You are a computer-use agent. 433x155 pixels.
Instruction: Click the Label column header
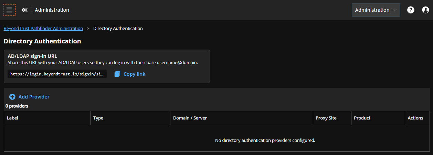47,118
